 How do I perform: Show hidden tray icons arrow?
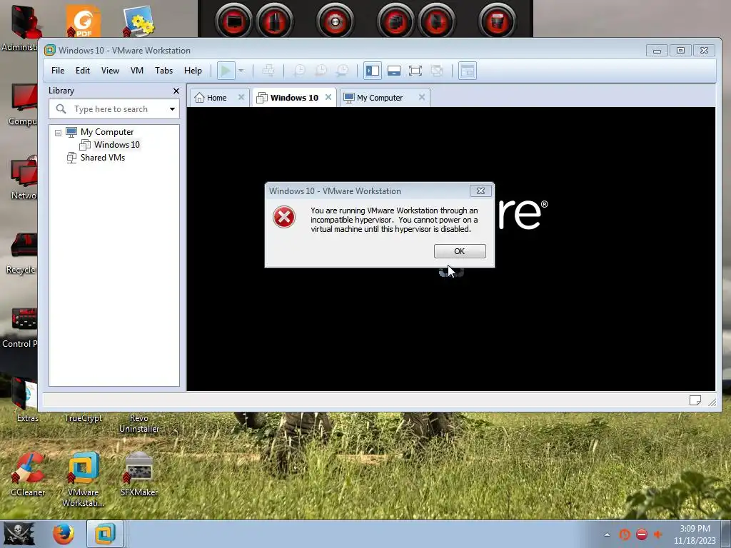tap(607, 534)
